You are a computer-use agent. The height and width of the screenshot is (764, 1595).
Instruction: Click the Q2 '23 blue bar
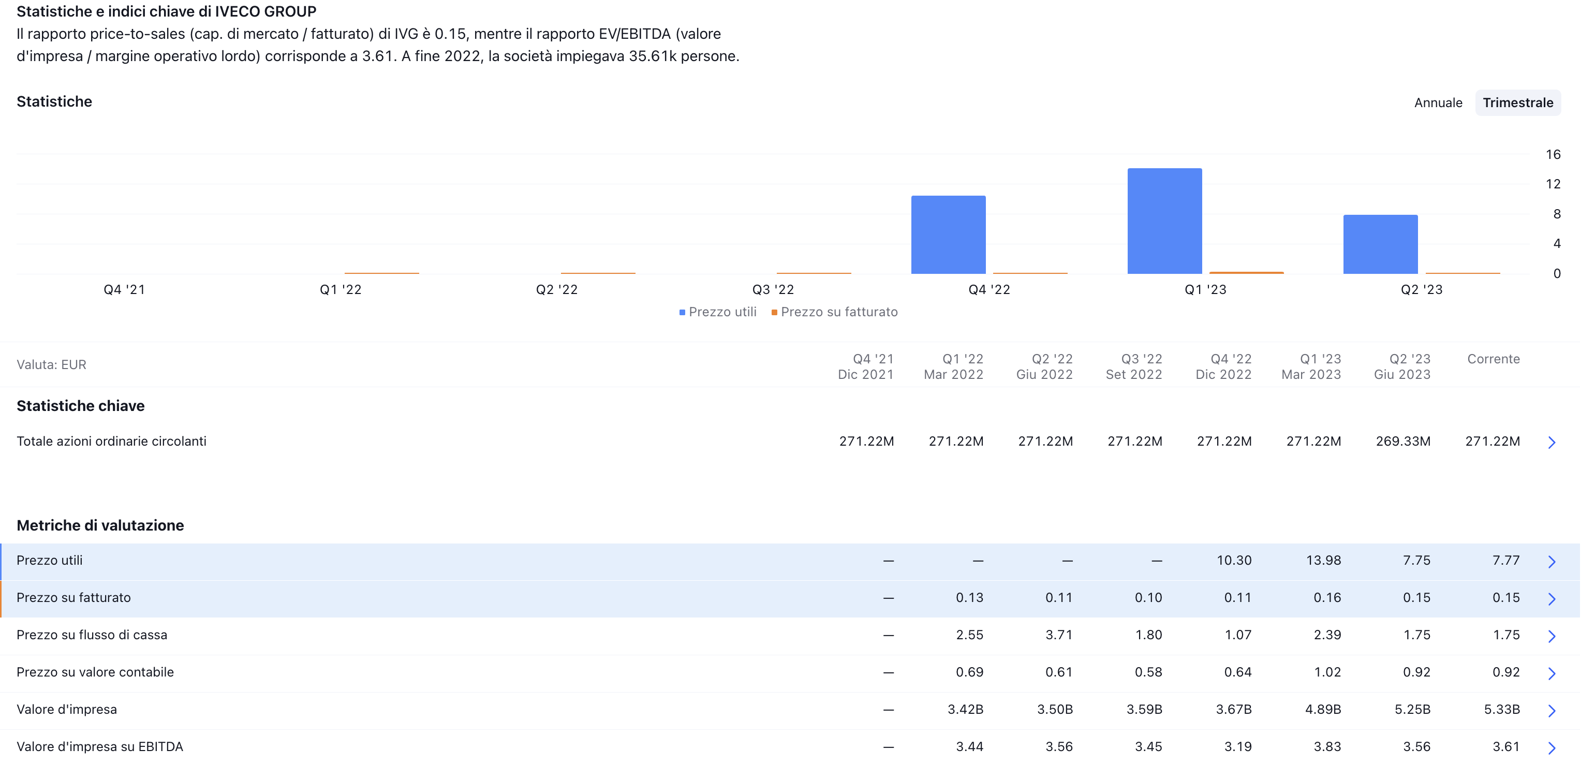coord(1380,244)
